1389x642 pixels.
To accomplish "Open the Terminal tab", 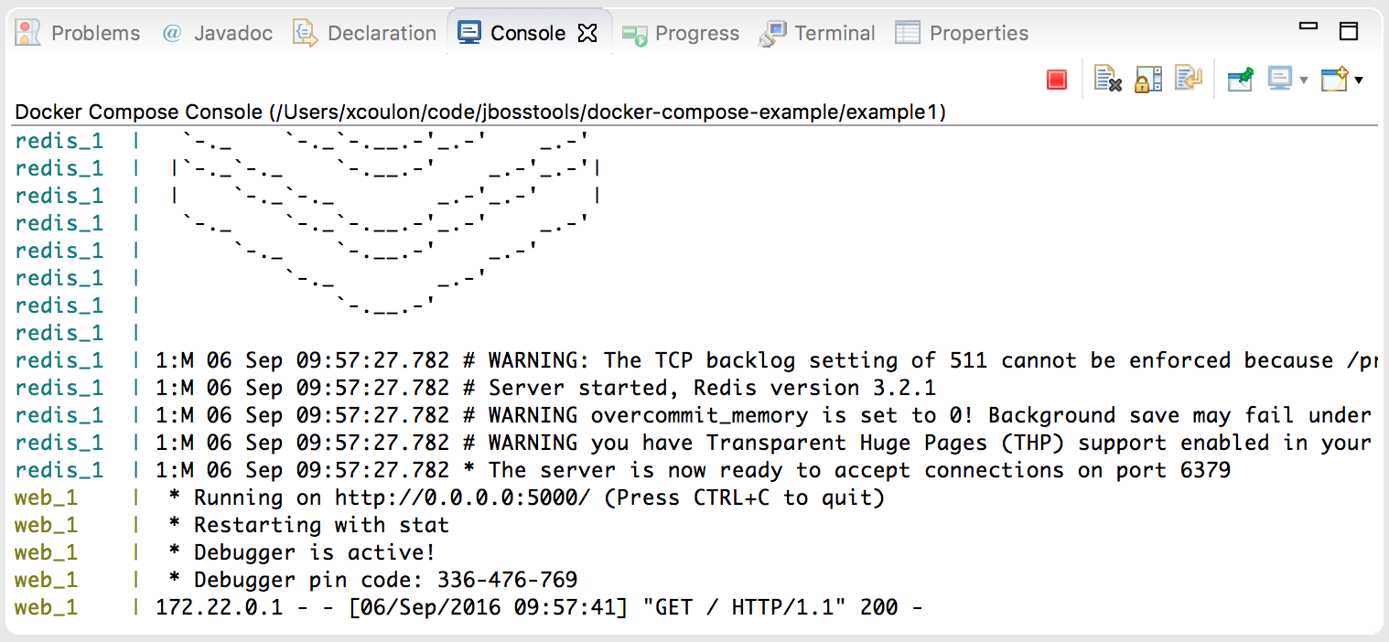I will [834, 33].
